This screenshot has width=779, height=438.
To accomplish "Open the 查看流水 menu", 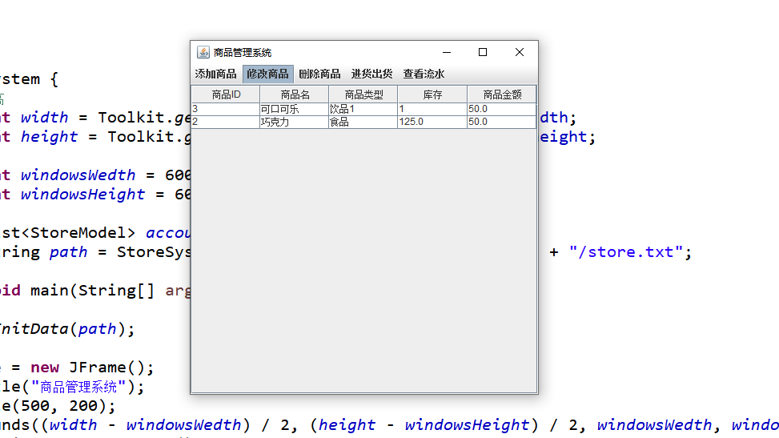I will pyautogui.click(x=424, y=74).
